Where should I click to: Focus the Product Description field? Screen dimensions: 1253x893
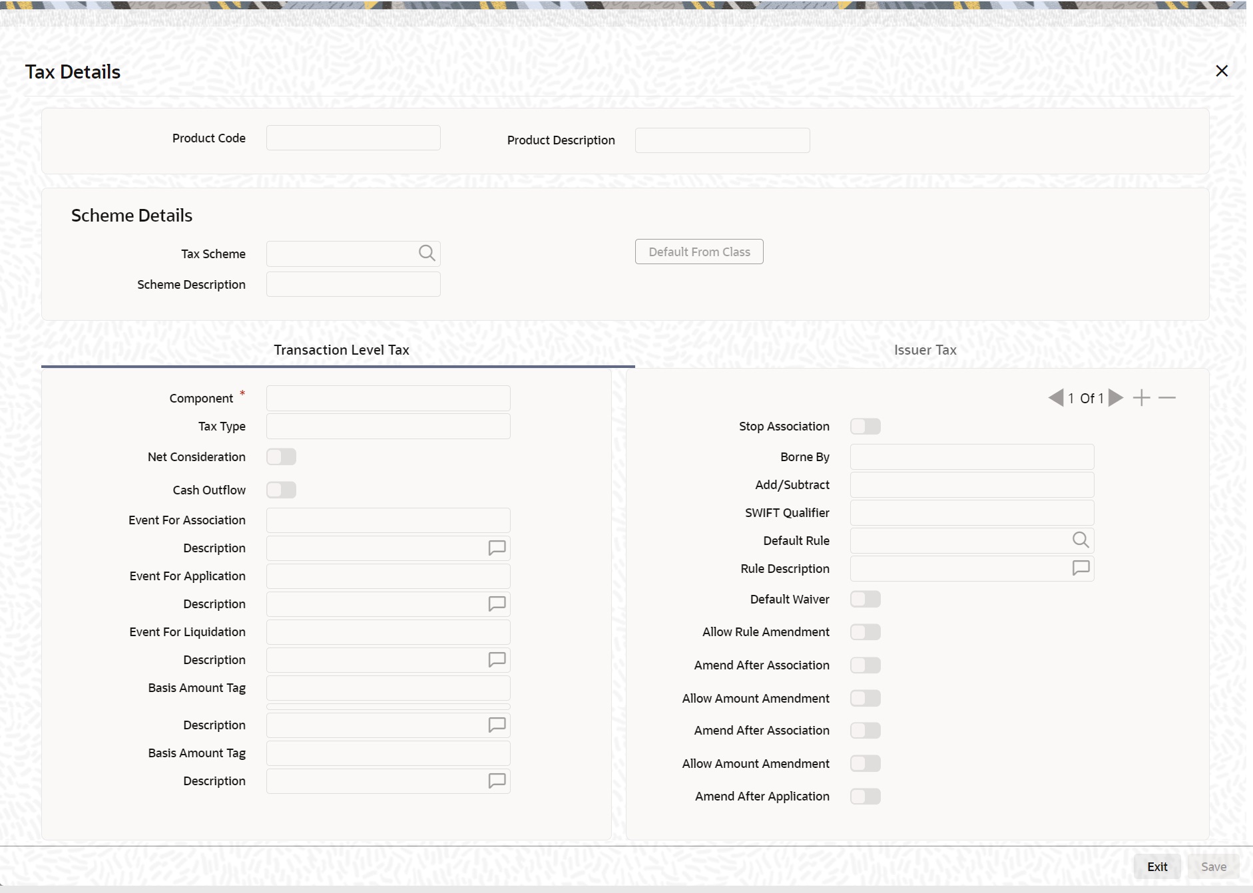tap(722, 140)
